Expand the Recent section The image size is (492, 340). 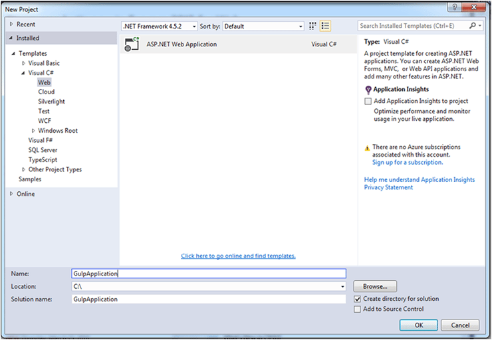pyautogui.click(x=11, y=24)
